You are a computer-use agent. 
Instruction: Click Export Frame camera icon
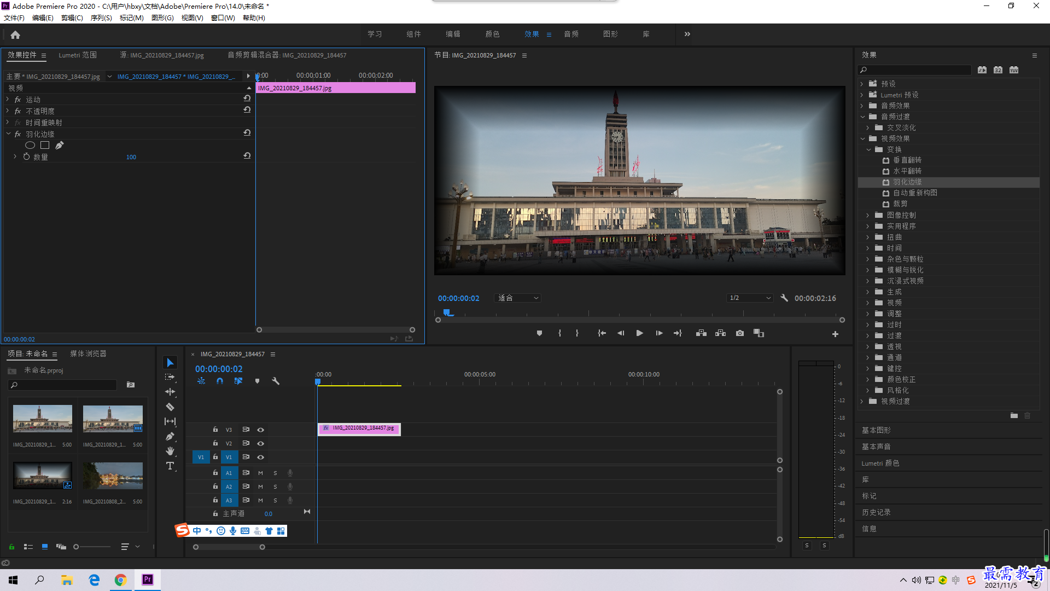[x=740, y=333]
